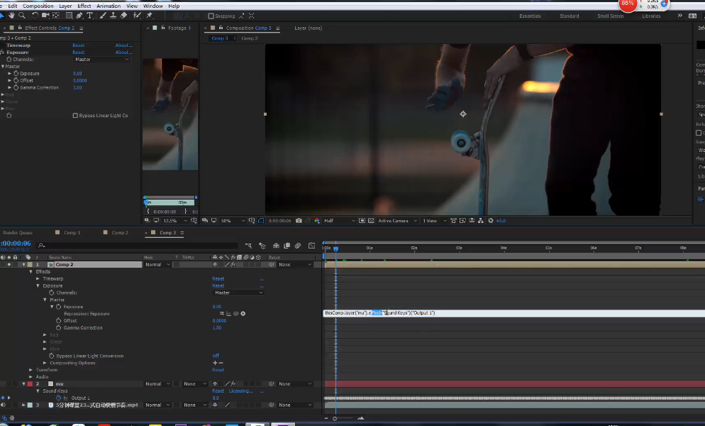705x426 pixels.
Task: Open the Normal blend mode dropdown for Comp 2
Action: pos(157,265)
